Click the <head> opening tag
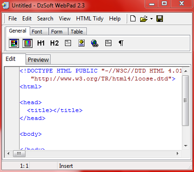 tap(31, 102)
